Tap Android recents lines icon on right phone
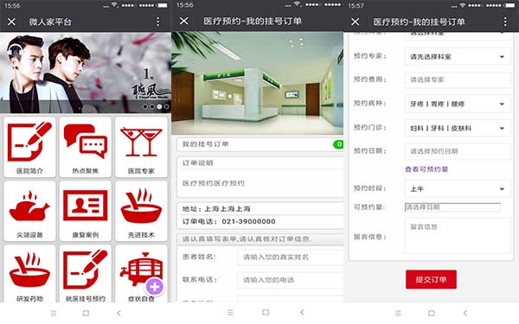Screen dimensions: 519x324 coord(398,313)
